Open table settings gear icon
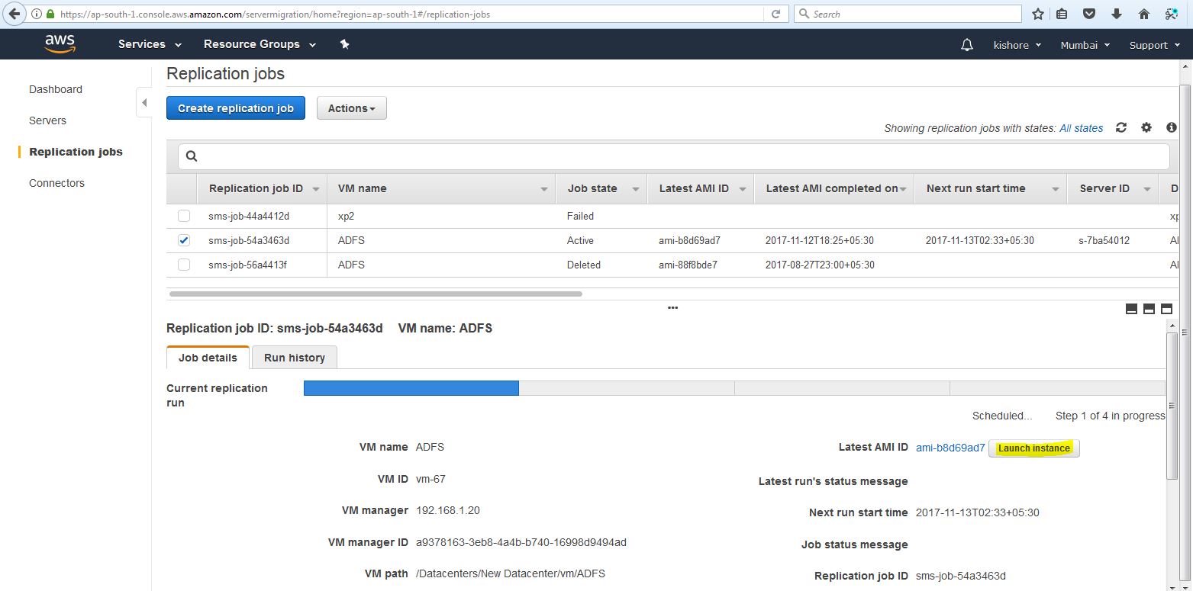 pyautogui.click(x=1146, y=128)
